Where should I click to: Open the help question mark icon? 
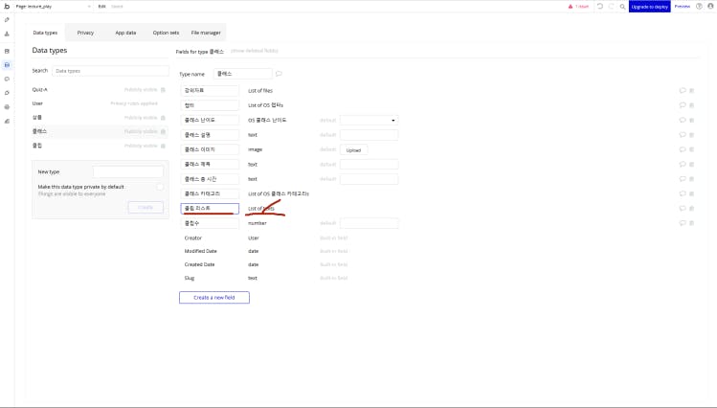point(699,7)
